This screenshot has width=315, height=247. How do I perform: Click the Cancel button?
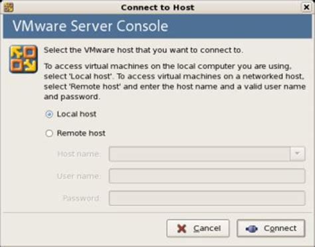click(198, 228)
